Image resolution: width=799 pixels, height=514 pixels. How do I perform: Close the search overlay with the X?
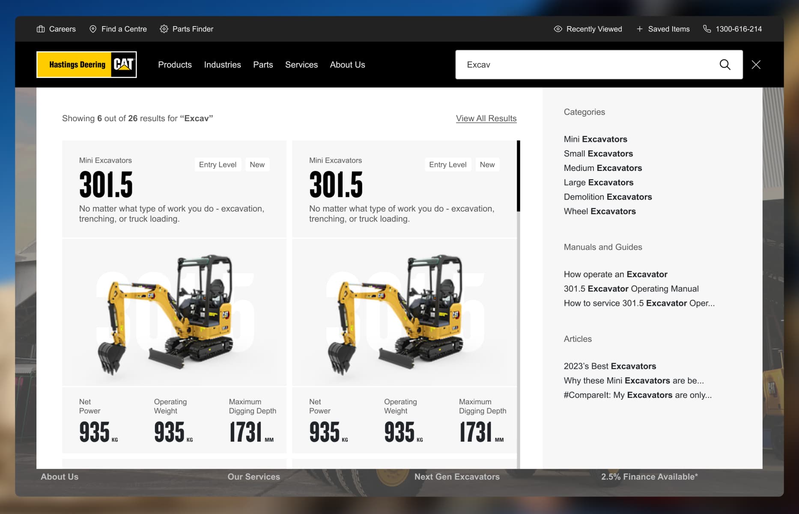[756, 65]
